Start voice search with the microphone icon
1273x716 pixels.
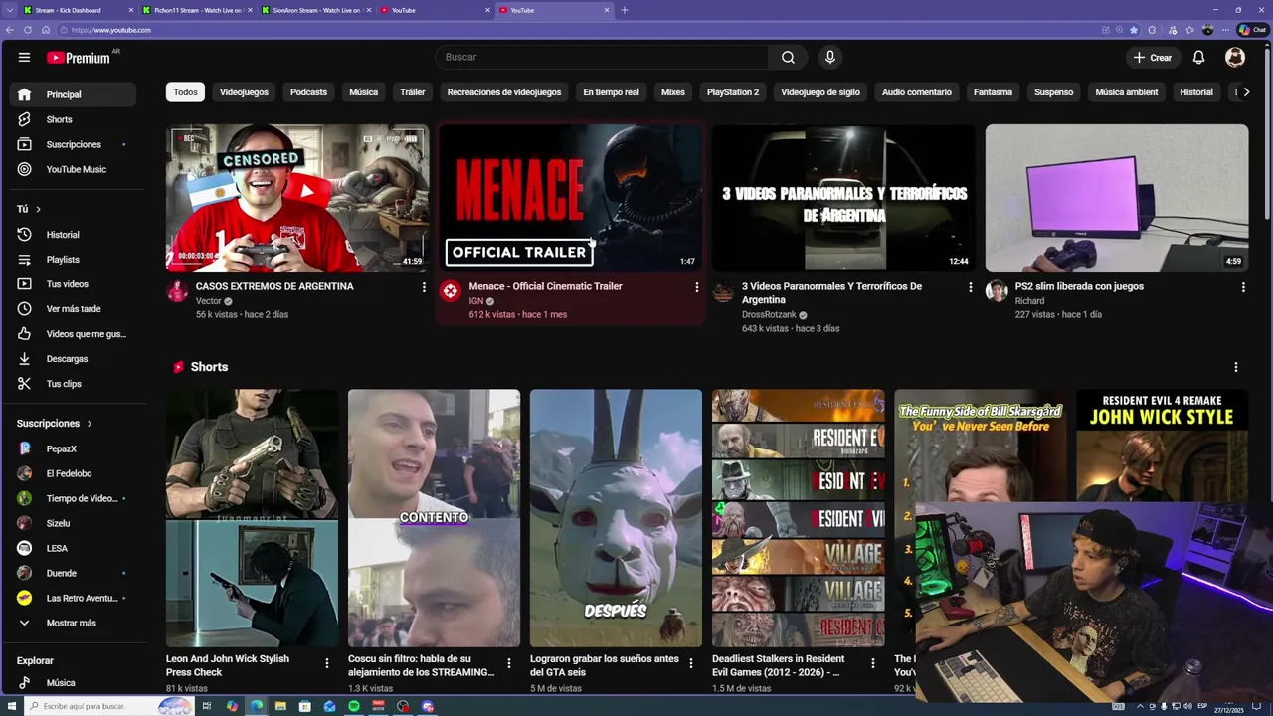830,57
